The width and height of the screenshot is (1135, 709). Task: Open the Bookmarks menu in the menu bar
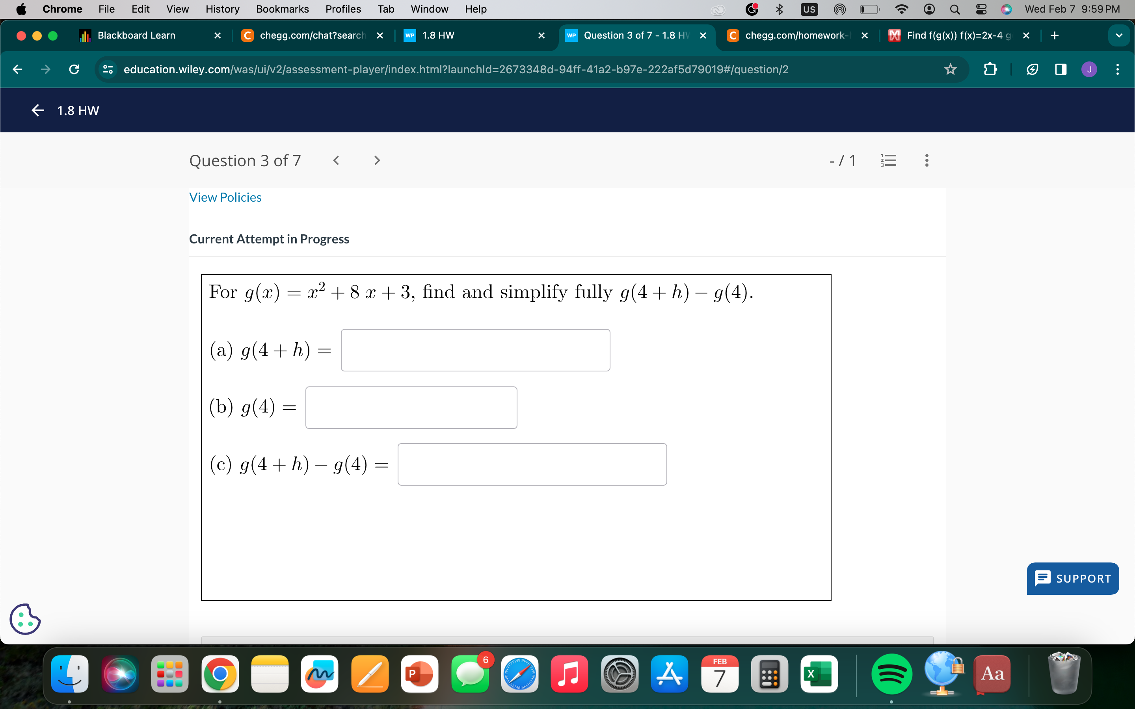(282, 9)
